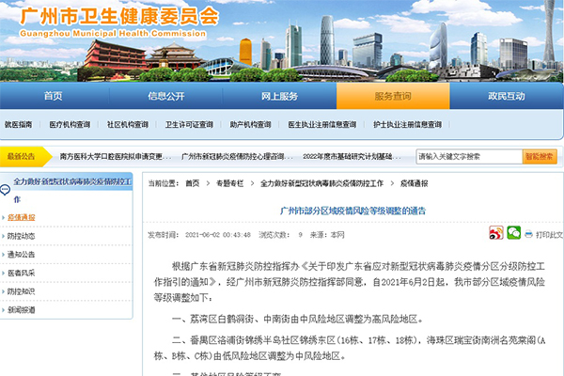This screenshot has height=376, width=564.
Task: Select 新闻报道 in the left sidebar
Action: point(22,310)
